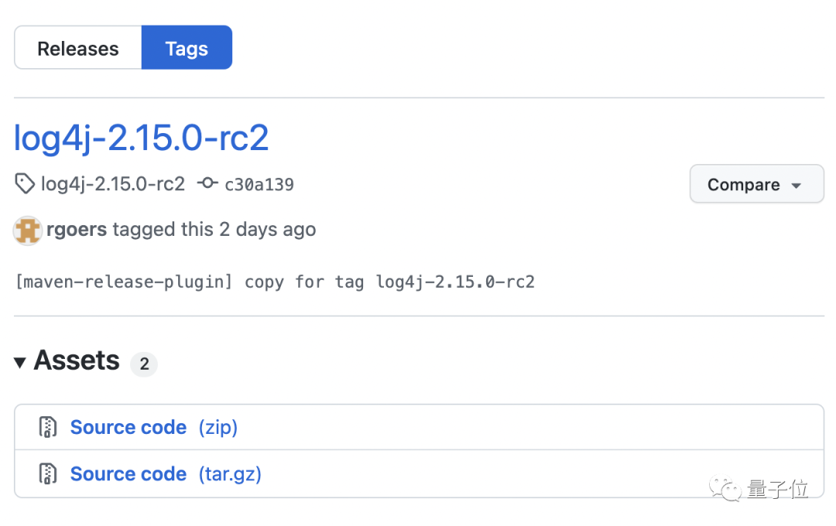Click the tag icon beside the tag name
This screenshot has height=526, width=836.
click(25, 184)
